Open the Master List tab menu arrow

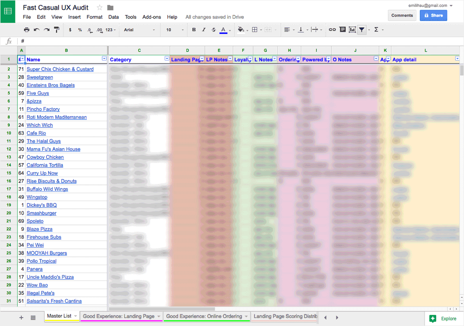(x=76, y=316)
